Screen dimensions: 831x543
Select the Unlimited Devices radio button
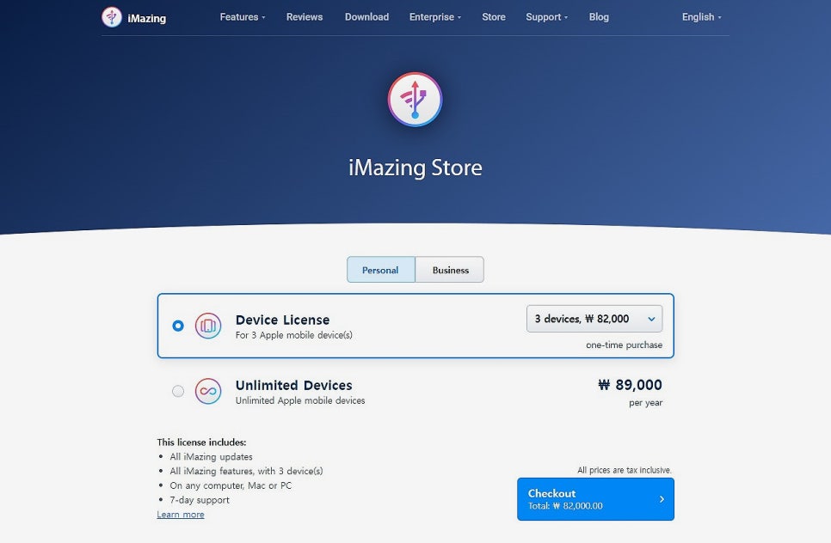pyautogui.click(x=178, y=391)
